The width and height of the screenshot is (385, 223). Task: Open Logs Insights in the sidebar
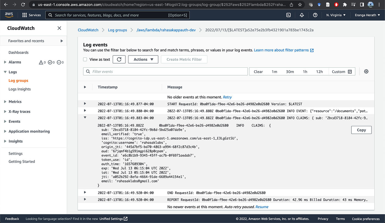(20, 89)
